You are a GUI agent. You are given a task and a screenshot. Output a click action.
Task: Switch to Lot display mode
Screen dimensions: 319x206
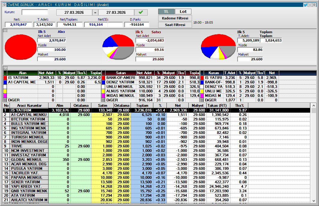[183, 11]
